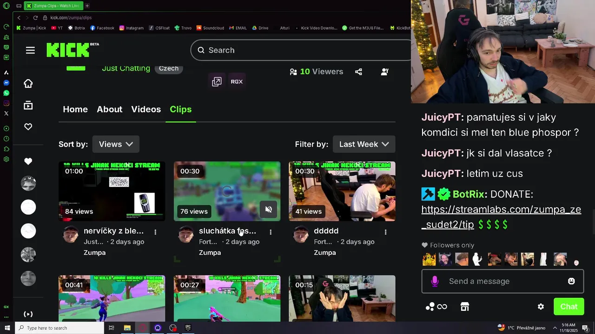Image resolution: width=595 pixels, height=334 pixels.
Task: Open Opera sidebar settings gear
Action: point(7,159)
